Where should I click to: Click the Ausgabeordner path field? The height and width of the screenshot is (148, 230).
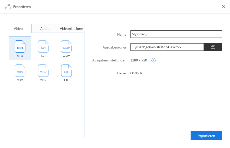(167, 47)
